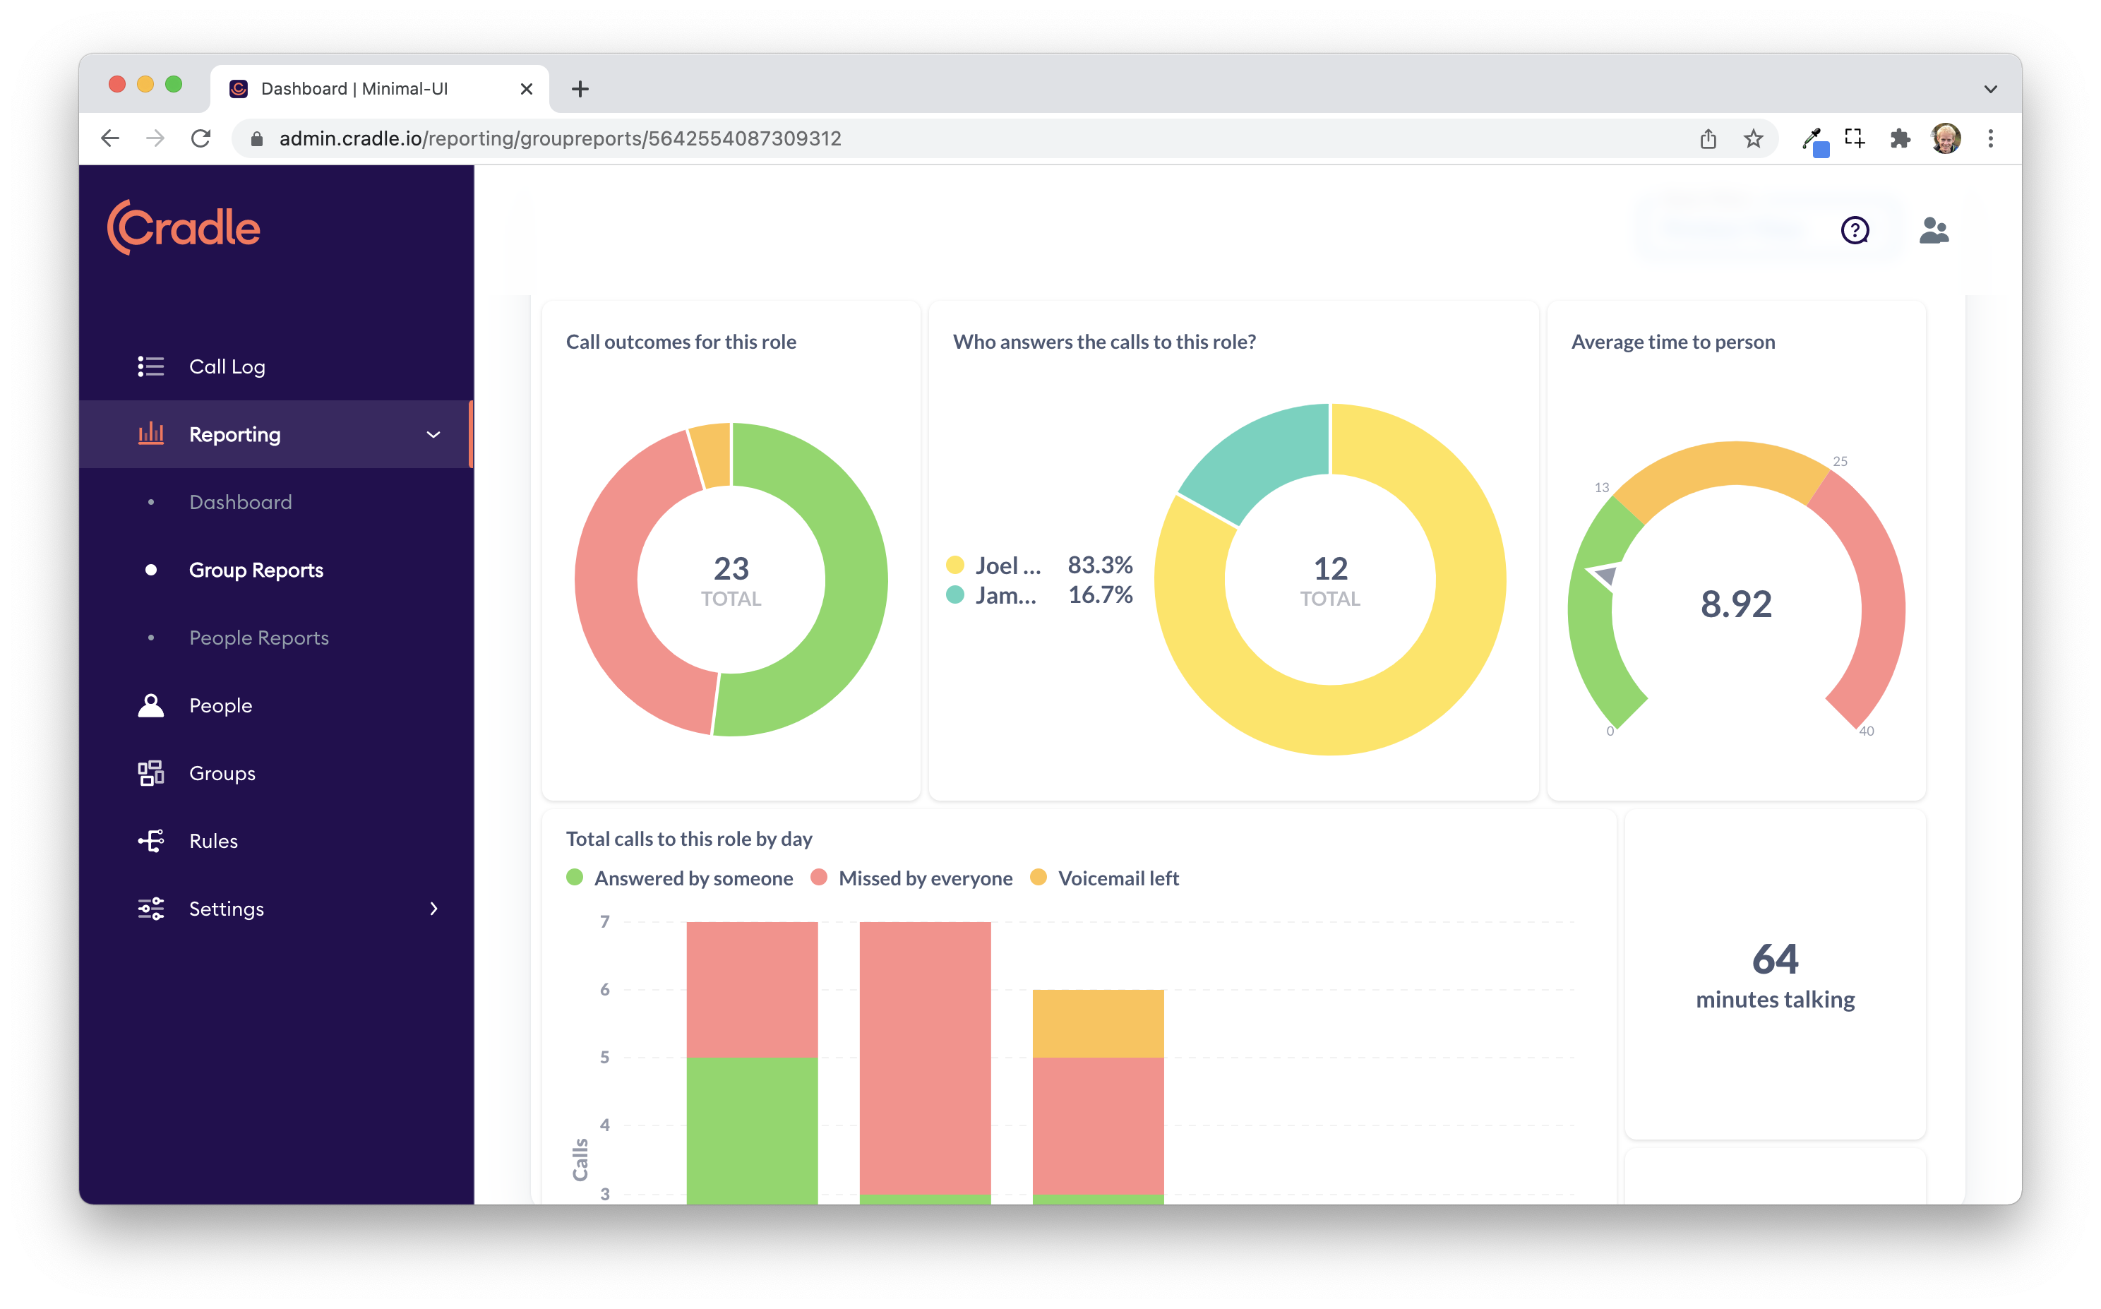
Task: Expand the Settings submenu arrow
Action: point(433,908)
